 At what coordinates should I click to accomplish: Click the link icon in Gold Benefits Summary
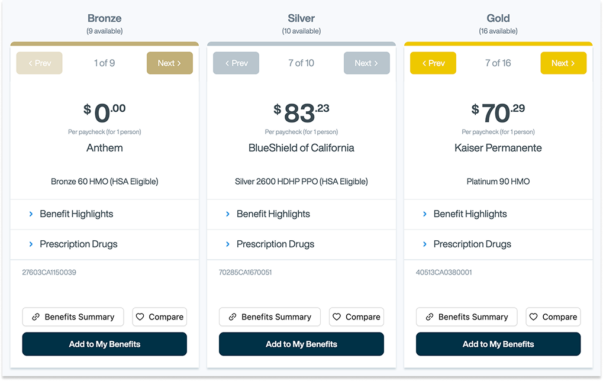429,317
